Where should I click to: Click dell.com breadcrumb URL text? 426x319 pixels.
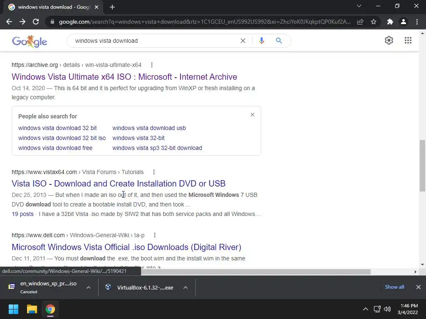(x=78, y=235)
